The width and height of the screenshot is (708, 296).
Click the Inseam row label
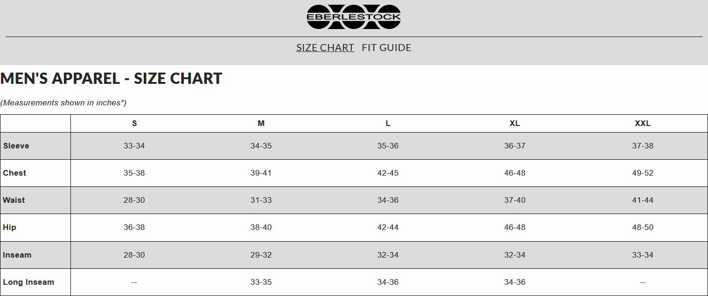point(17,255)
